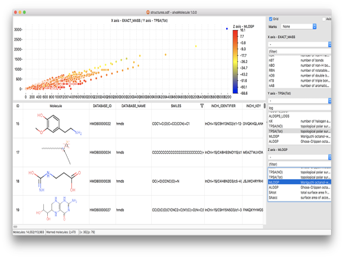Expand the Z axis category dropdown

tap(299, 157)
